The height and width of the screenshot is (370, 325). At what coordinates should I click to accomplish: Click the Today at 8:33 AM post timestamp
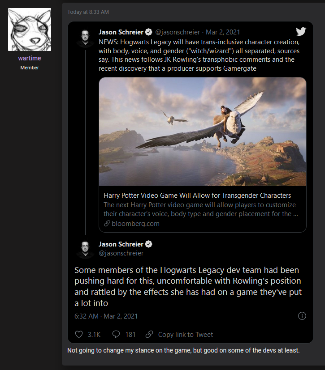[x=88, y=12]
